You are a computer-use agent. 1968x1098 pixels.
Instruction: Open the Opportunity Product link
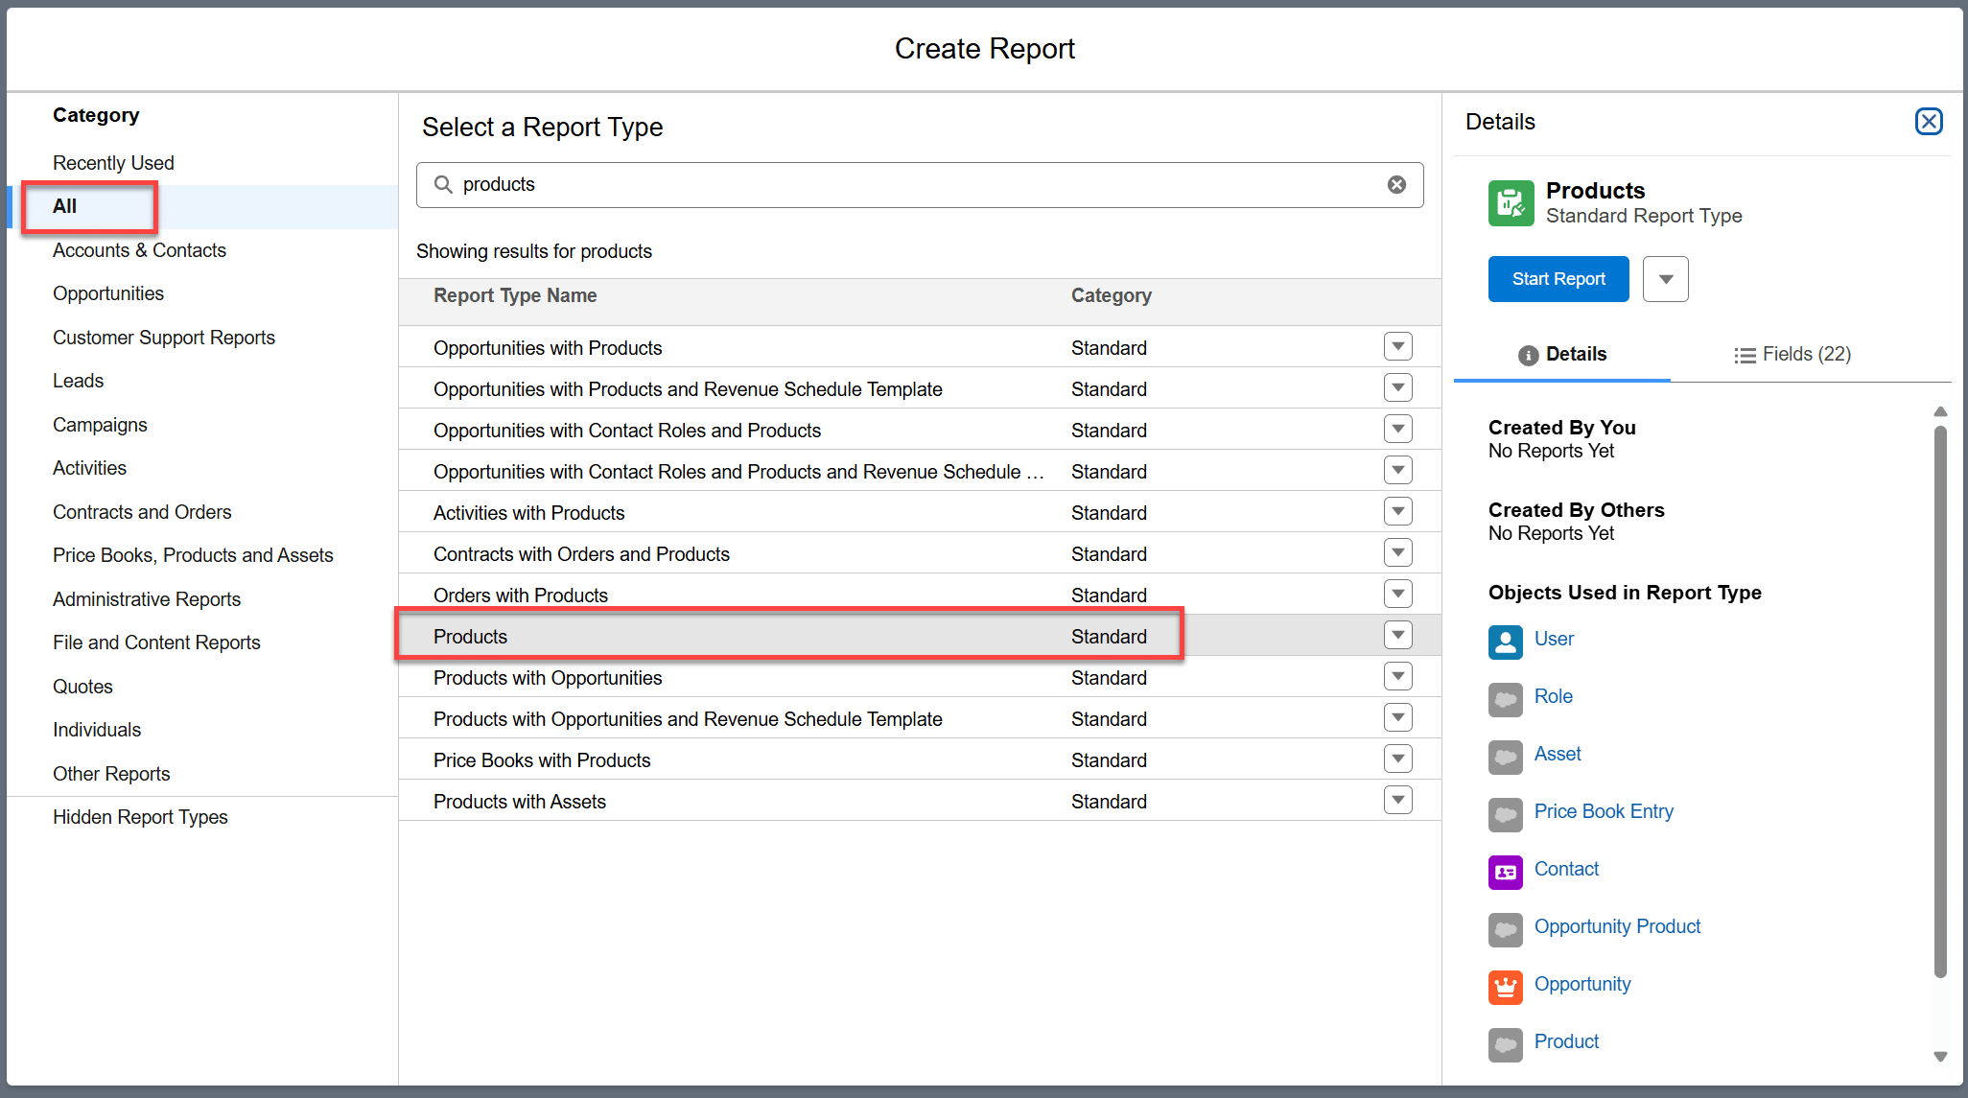[x=1617, y=926]
